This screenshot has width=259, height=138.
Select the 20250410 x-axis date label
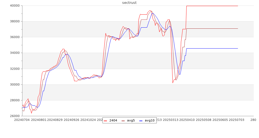187,120
